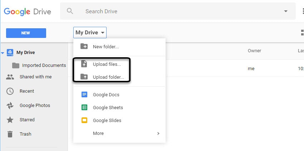The height and width of the screenshot is (151, 304).
Task: Click Shared with me people icon
Action: click(10, 77)
